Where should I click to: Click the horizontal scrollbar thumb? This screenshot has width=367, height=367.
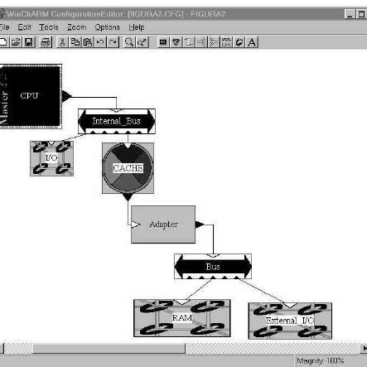(x=109, y=349)
